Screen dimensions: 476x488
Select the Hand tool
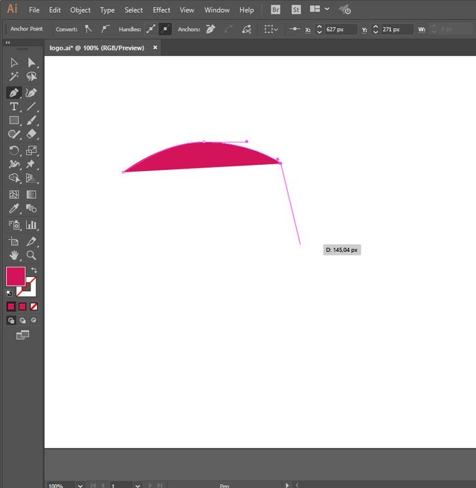[13, 256]
